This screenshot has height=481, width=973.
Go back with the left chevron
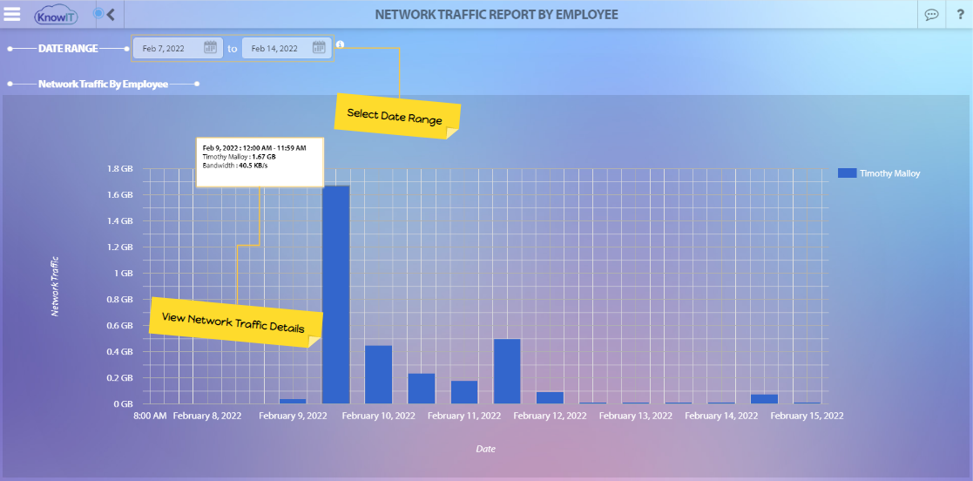tap(111, 14)
